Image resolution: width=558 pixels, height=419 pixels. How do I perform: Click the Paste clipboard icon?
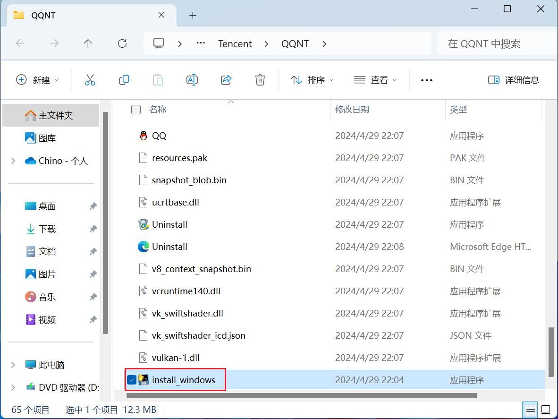click(158, 80)
